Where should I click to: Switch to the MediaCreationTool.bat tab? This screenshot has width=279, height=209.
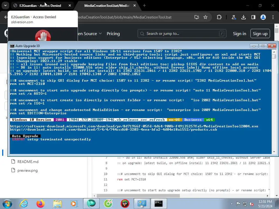107,5
